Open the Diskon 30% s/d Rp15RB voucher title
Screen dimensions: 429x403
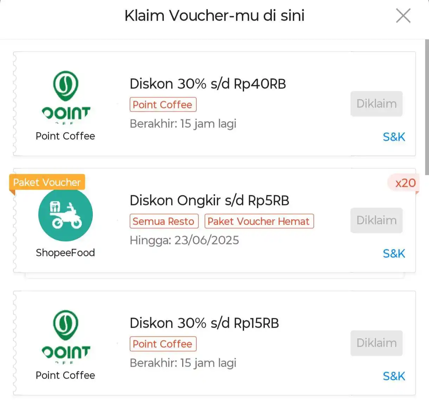tap(204, 323)
